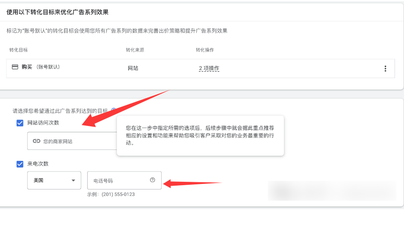404x233 pixels.
Task: Select the 美国 country code text
Action: point(38,181)
